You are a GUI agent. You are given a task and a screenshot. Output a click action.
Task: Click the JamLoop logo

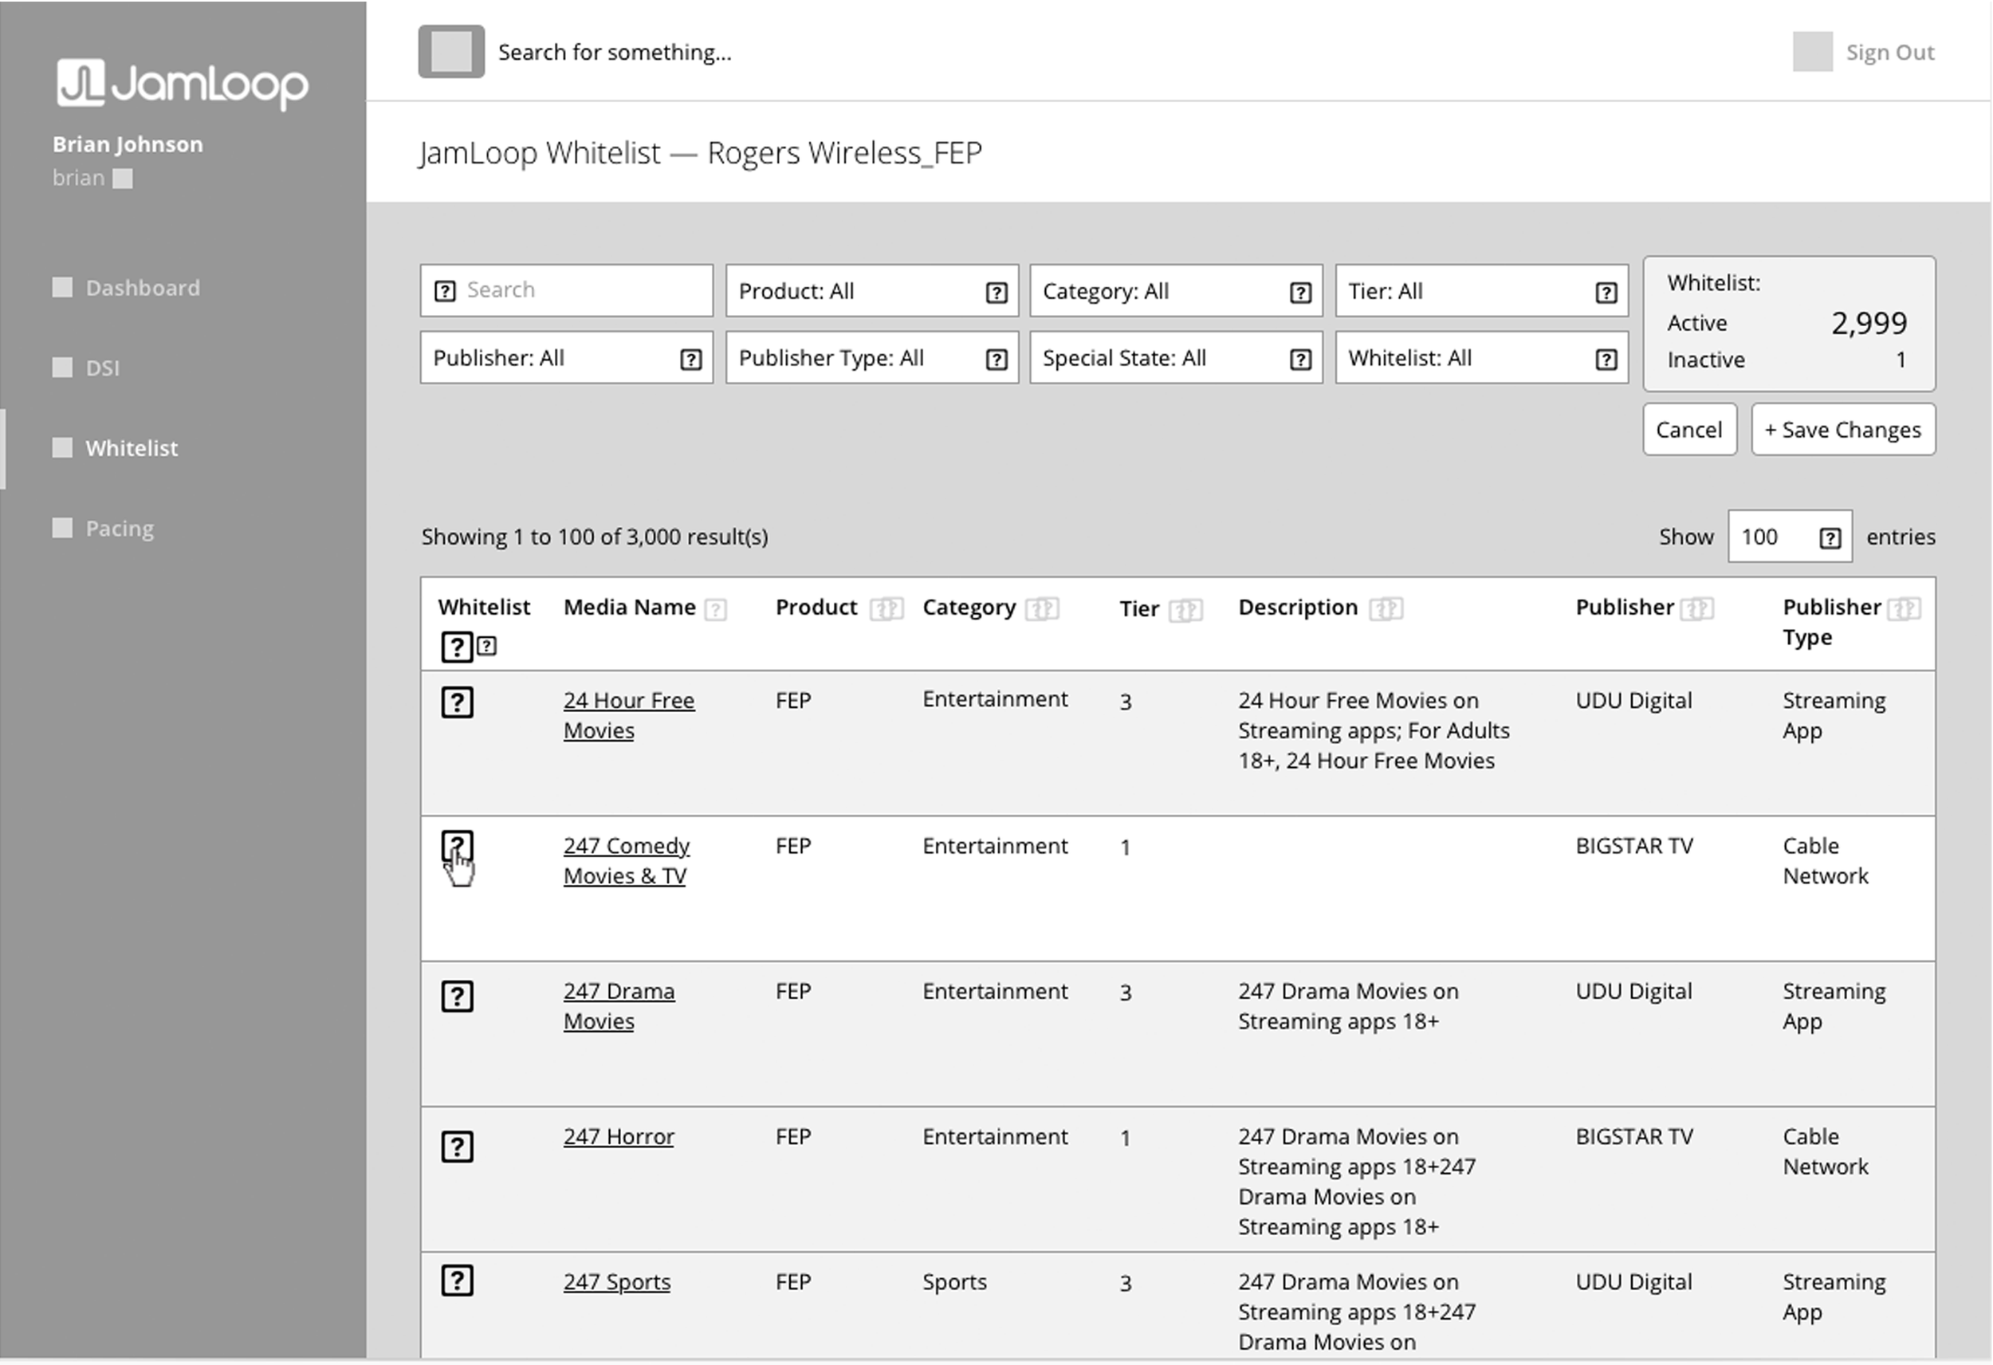pos(182,84)
